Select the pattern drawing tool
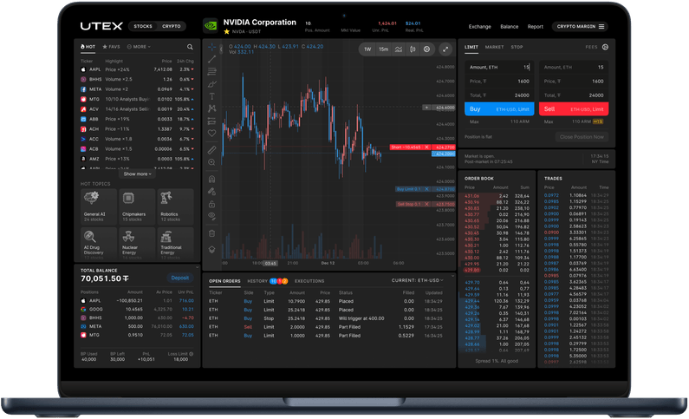Image resolution: width=689 pixels, height=419 pixels. (x=211, y=108)
